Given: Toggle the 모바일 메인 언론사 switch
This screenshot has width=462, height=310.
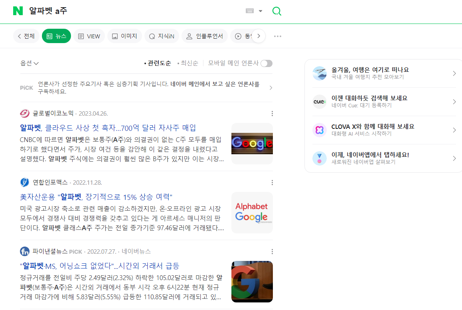Looking at the screenshot, I should click(x=267, y=63).
